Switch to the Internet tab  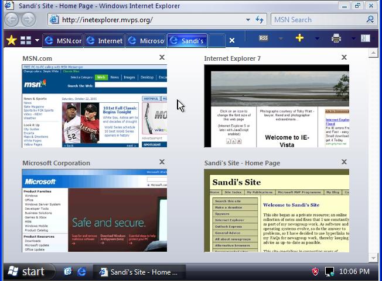click(104, 40)
